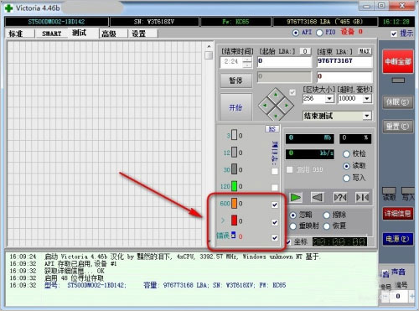The height and width of the screenshot is (311, 419).
Task: Open the 高级 tab
Action: coord(109,34)
